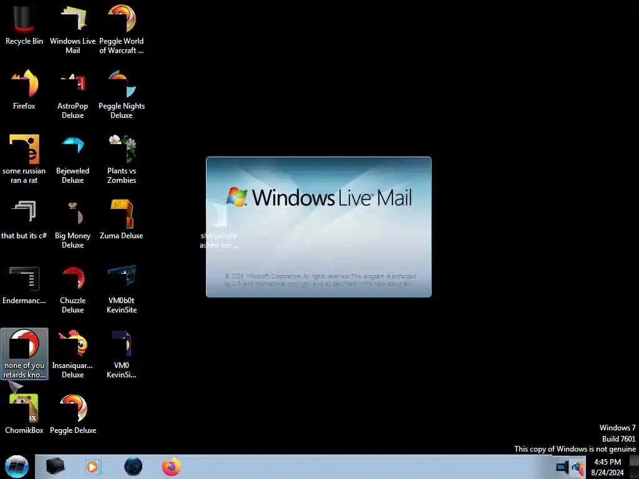The height and width of the screenshot is (479, 639).
Task: Click the Windows Live Mail splash screen
Action: 319,227
